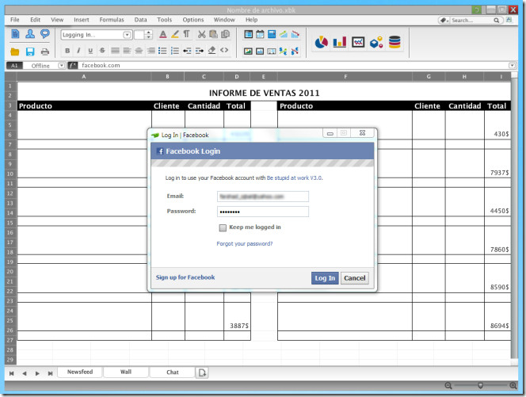The width and height of the screenshot is (526, 397).
Task: Open the Be stupid at work V3.0 link
Action: point(294,178)
